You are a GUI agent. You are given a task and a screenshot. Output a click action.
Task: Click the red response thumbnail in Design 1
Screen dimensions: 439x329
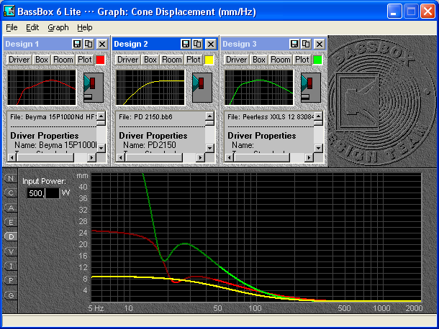coord(42,88)
